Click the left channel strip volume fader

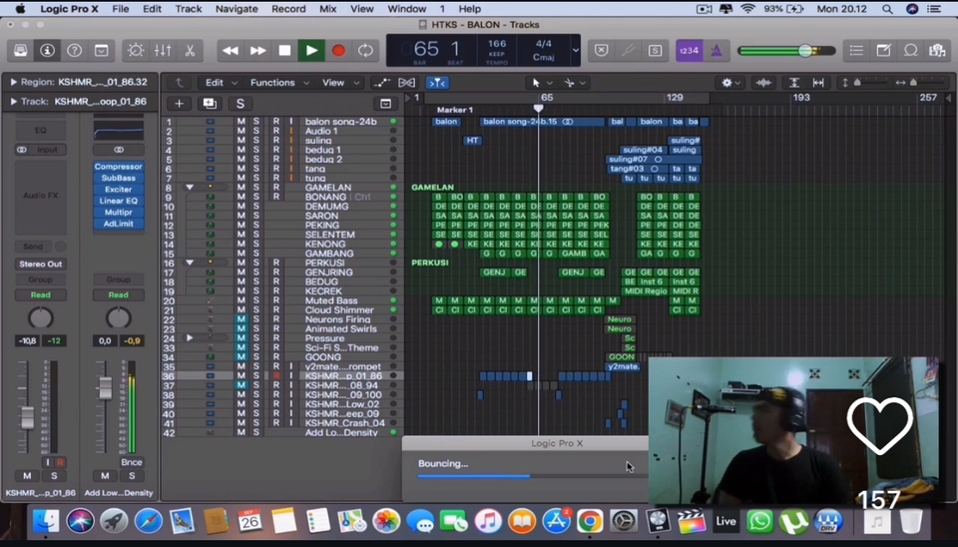pos(27,417)
